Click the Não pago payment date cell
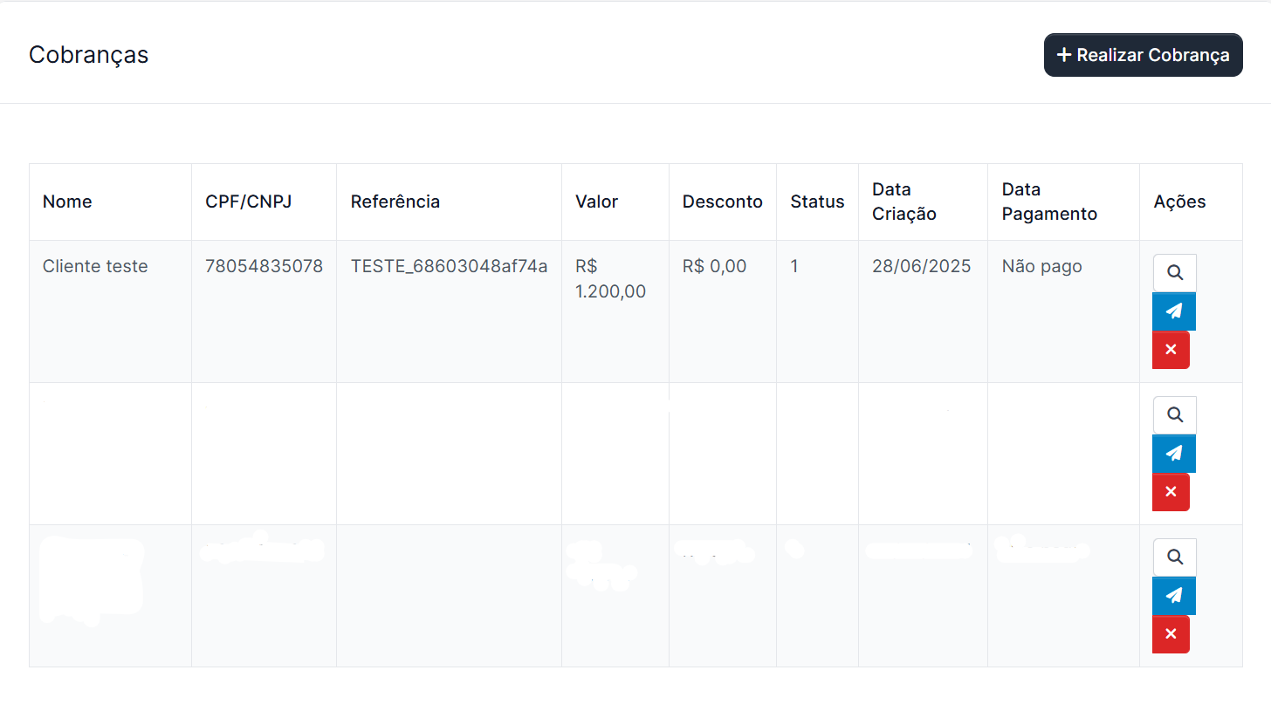The image size is (1271, 718). click(x=1041, y=266)
